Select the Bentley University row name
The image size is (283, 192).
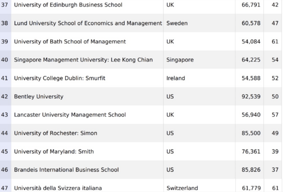39,97
